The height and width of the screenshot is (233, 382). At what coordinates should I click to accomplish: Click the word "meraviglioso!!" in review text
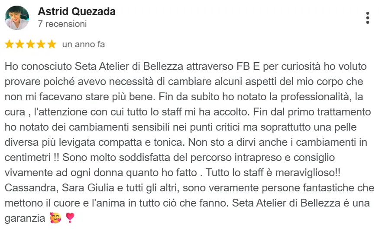(308, 173)
